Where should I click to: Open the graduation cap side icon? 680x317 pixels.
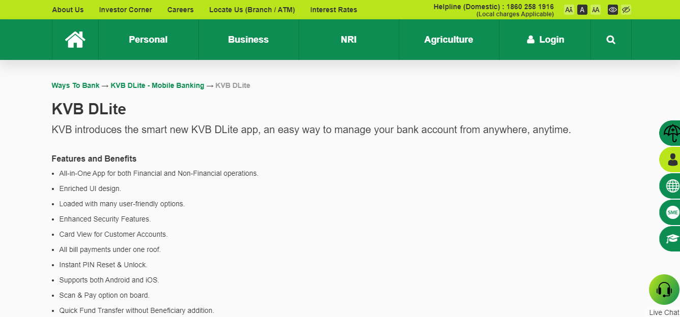pos(672,239)
